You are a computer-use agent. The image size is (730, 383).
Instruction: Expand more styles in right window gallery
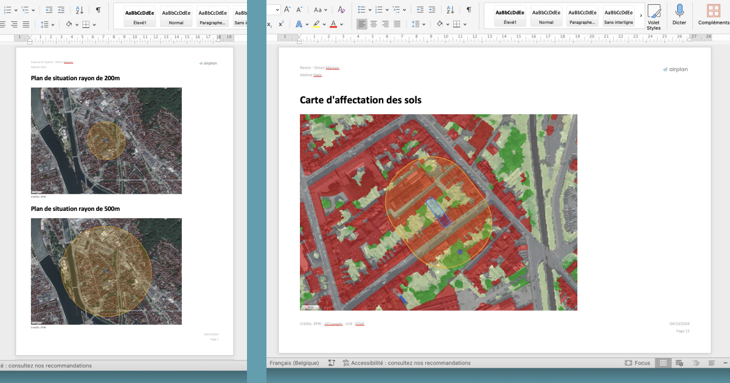coord(641,16)
